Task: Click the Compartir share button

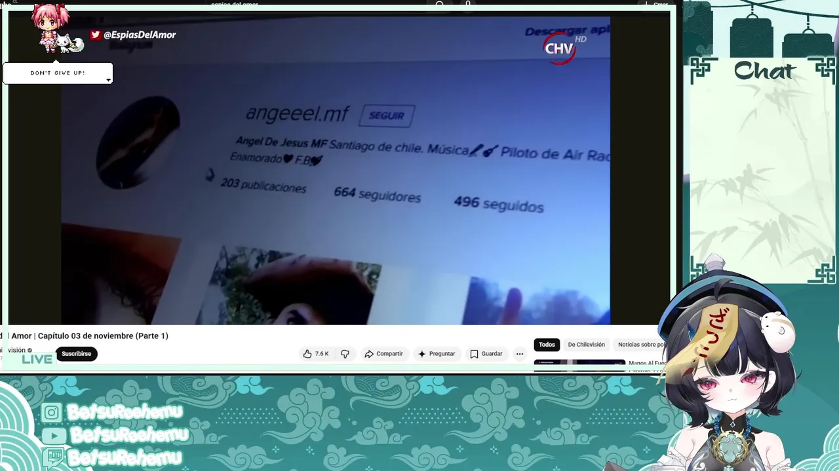Action: 384,354
